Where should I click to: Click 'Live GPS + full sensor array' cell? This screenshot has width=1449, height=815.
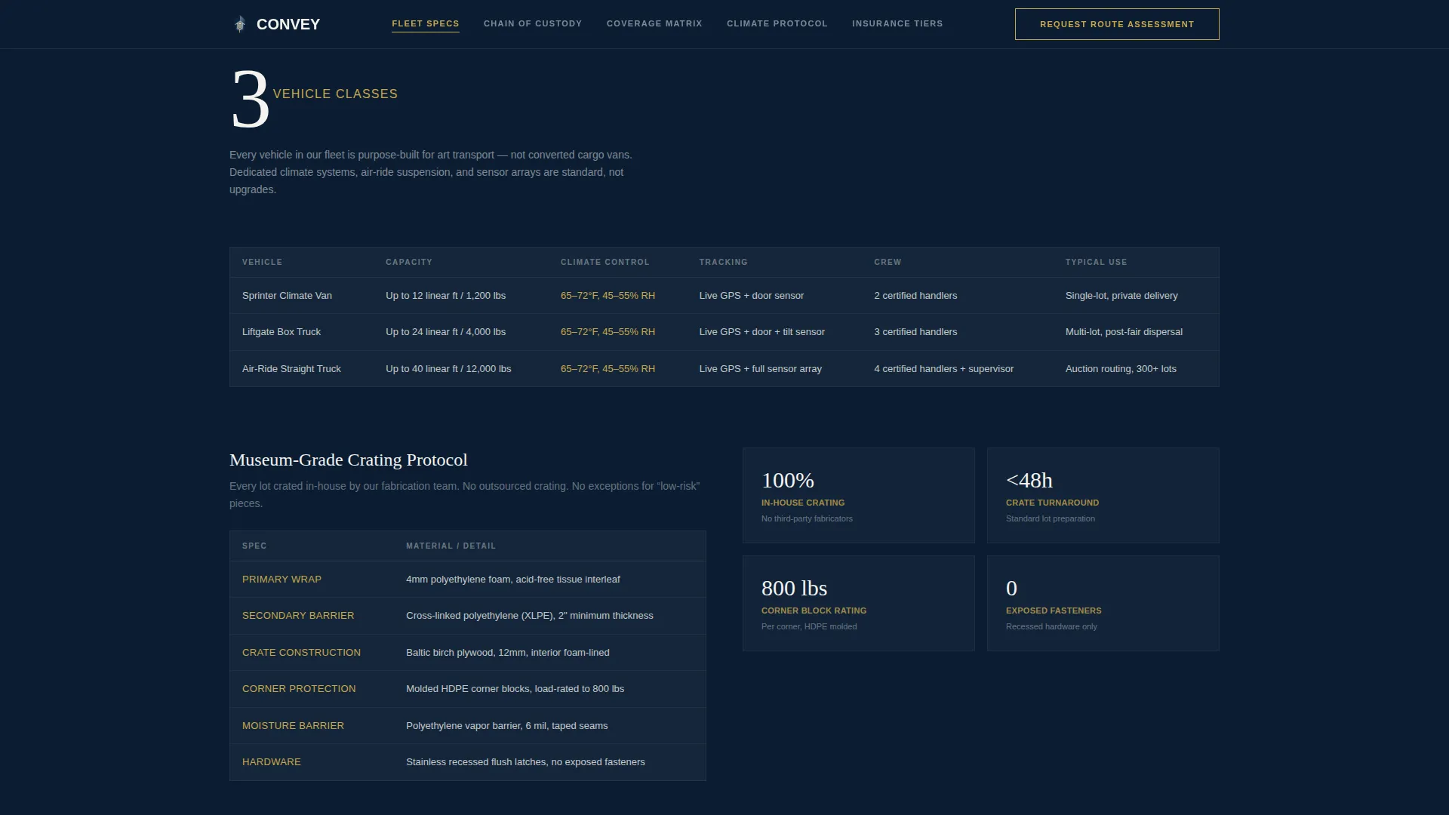pos(761,369)
